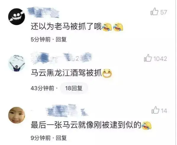Screen dimensions: 177x145
Task: Open the child face avatar profile
Action: coord(17,115)
